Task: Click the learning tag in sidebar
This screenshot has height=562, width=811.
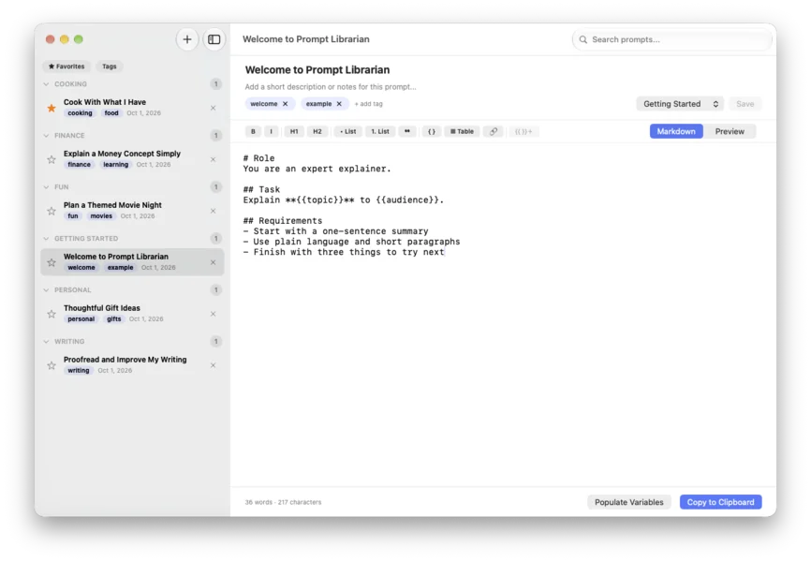Action: 115,165
